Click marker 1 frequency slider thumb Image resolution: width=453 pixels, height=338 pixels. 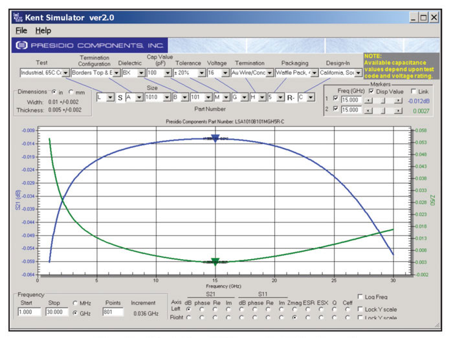coord(383,101)
